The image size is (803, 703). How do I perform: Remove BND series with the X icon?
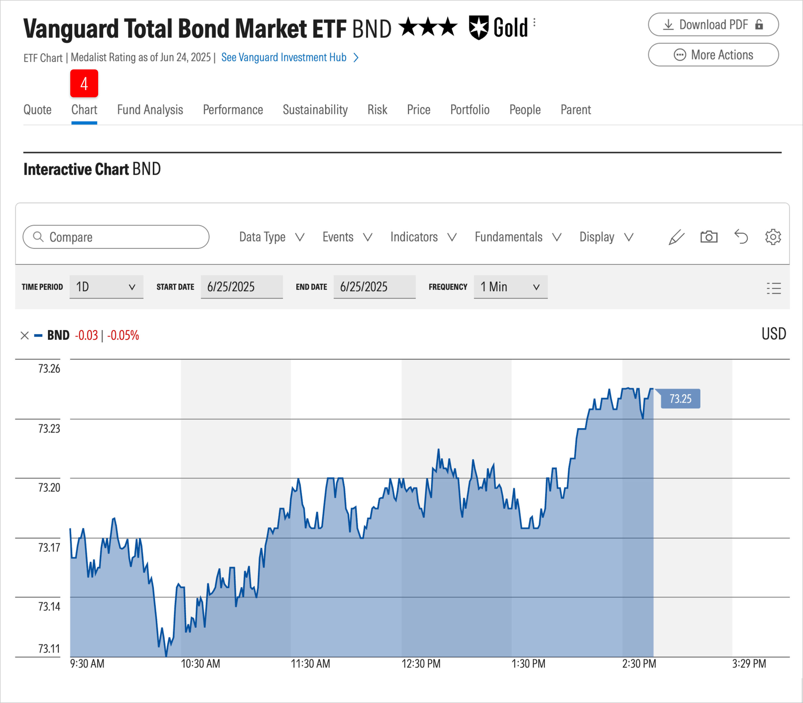pyautogui.click(x=25, y=335)
